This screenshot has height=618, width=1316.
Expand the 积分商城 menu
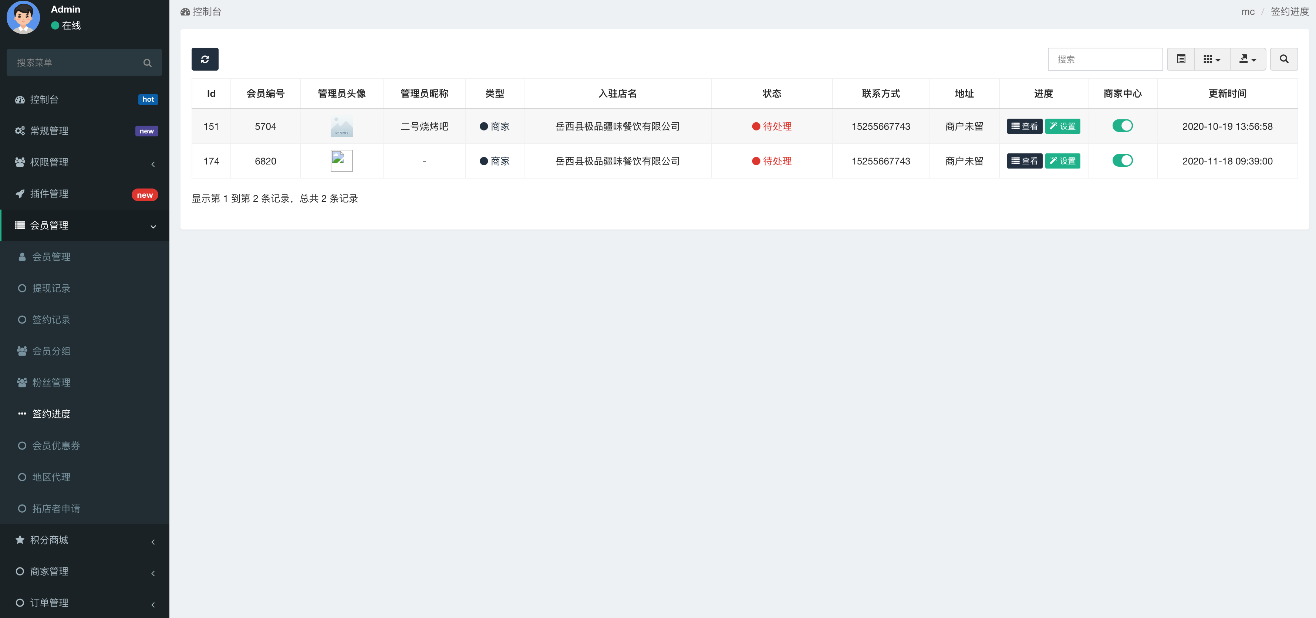click(84, 540)
